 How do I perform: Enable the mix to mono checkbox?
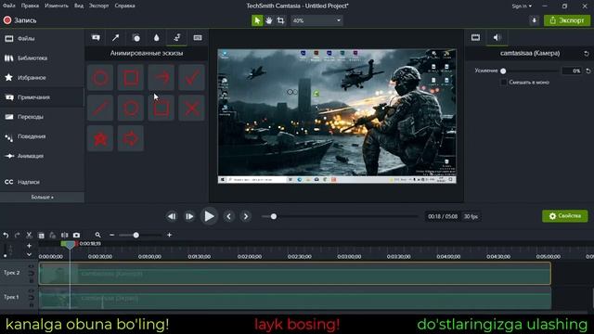(x=503, y=83)
